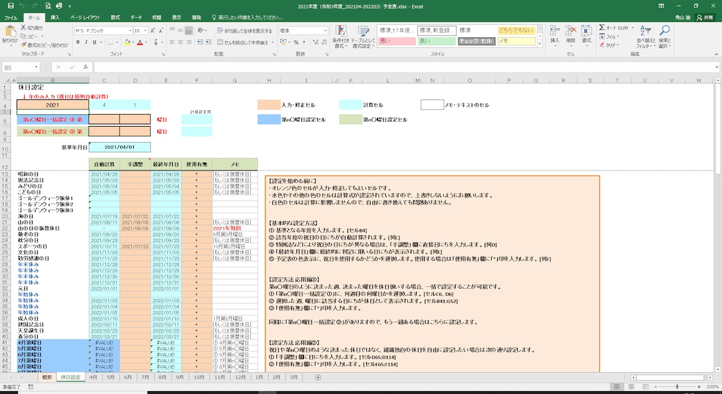
Task: Open the font size dropdown
Action: 146,31
